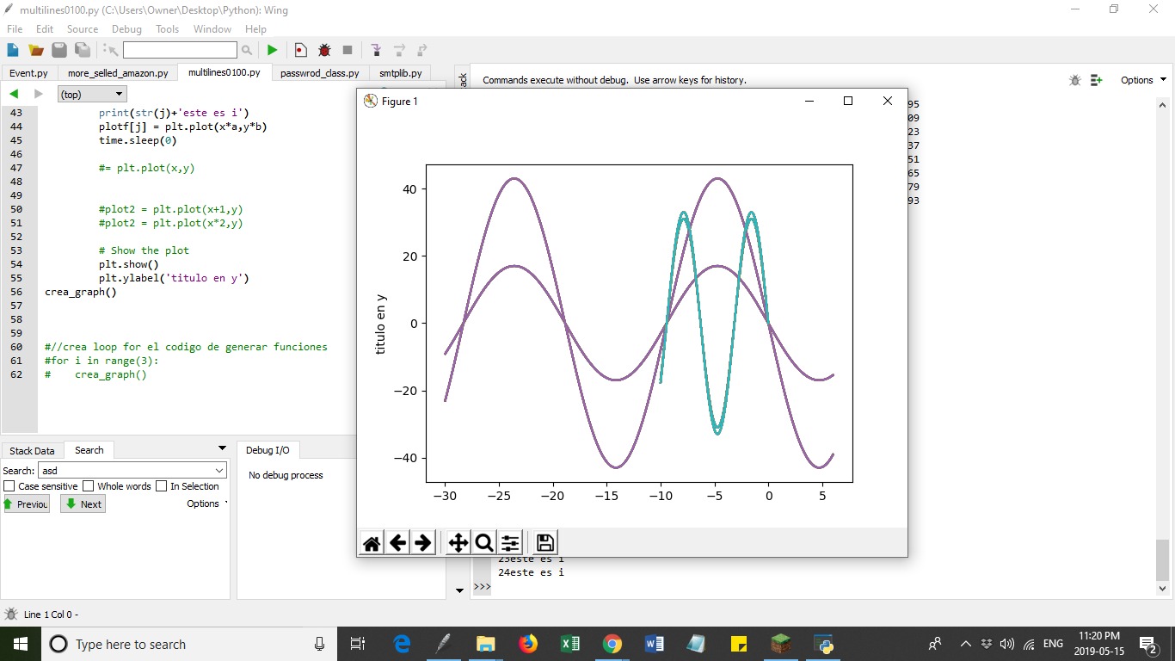Viewport: 1175px width, 661px height.
Task: Click the new-shell icon beside Options
Action: click(x=1097, y=80)
